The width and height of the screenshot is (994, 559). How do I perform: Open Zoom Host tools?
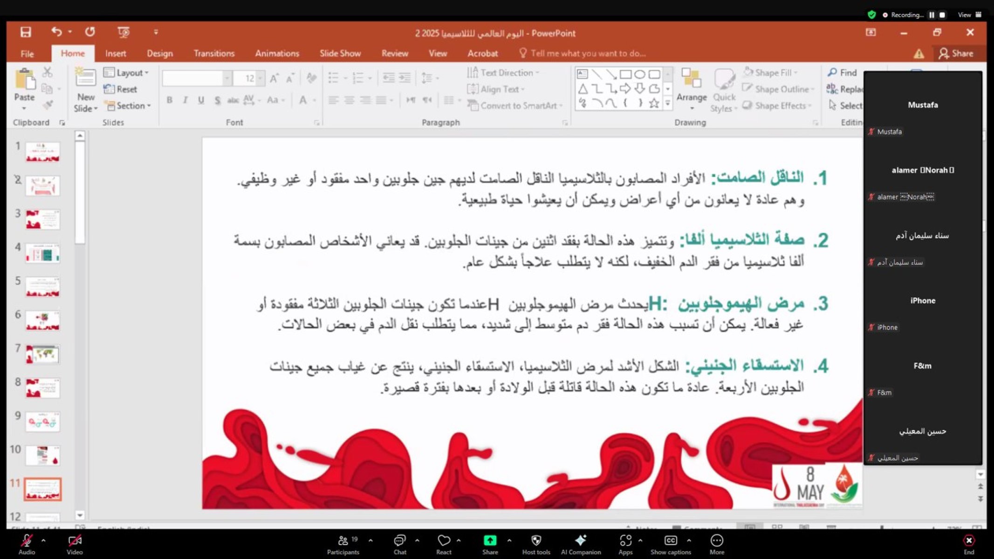[536, 544]
